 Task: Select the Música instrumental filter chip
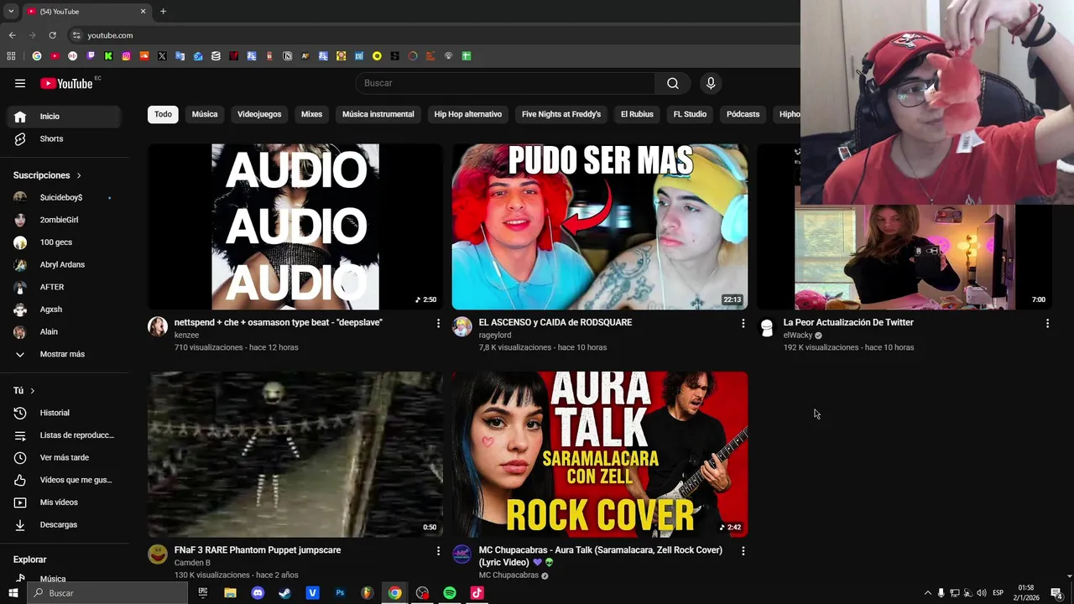(x=378, y=114)
